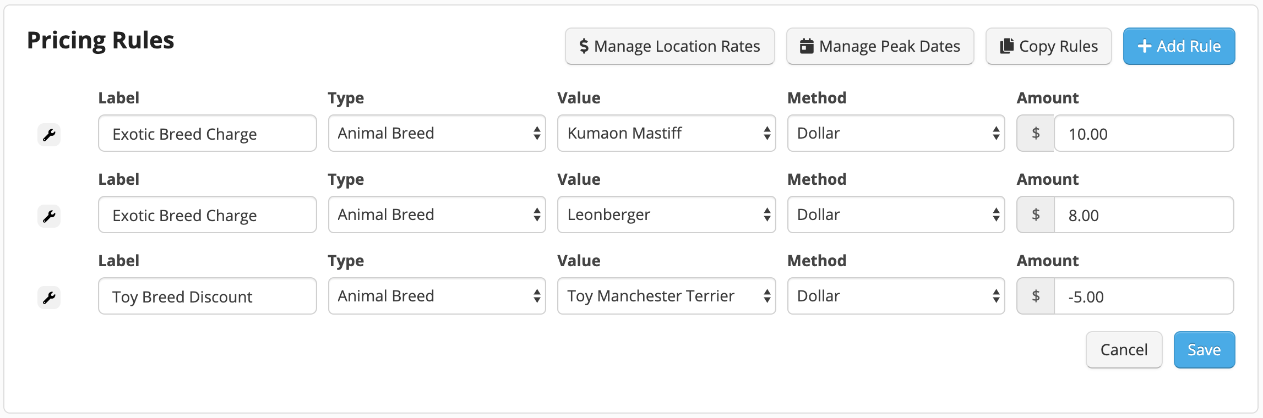Edit the 8.00 amount on the Leonberger rule
The width and height of the screenshot is (1263, 418).
[x=1143, y=215]
